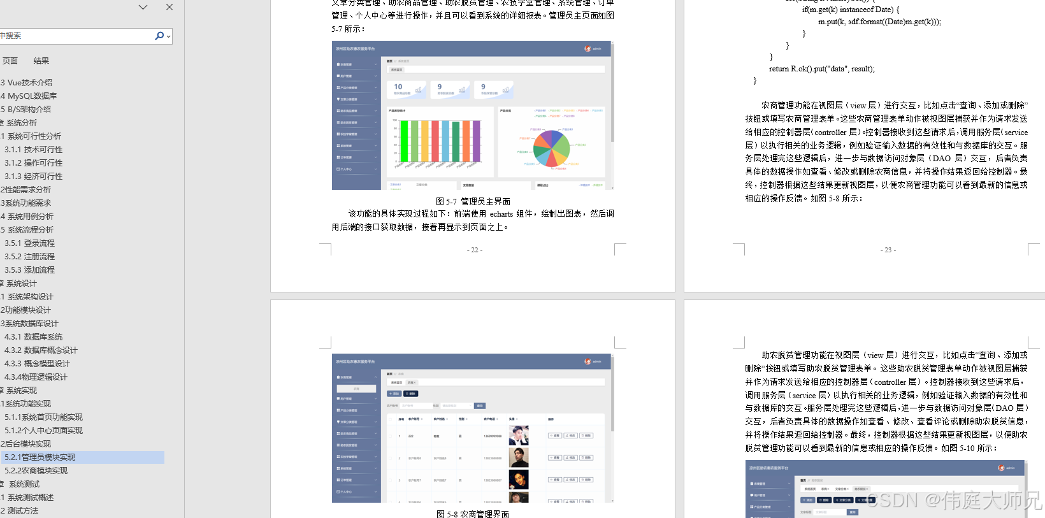Select heading 5.2.2农商模块实现

[x=36, y=471]
